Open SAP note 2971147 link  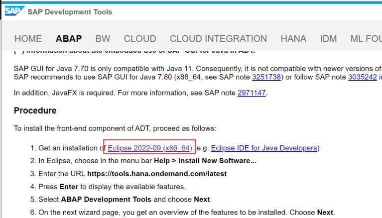coord(252,93)
